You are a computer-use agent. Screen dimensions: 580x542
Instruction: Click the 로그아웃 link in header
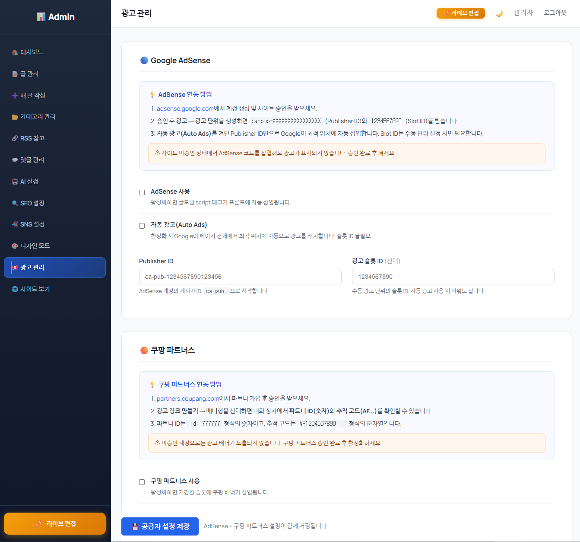tap(555, 13)
